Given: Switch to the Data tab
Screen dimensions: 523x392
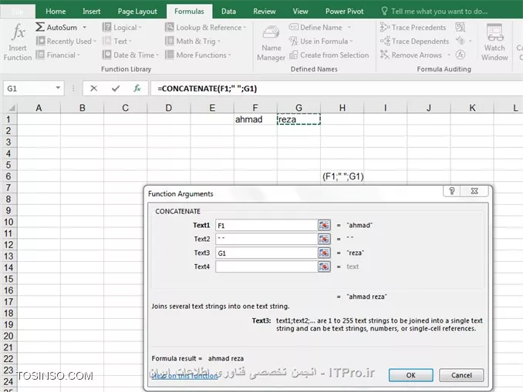Looking at the screenshot, I should pyautogui.click(x=228, y=12).
